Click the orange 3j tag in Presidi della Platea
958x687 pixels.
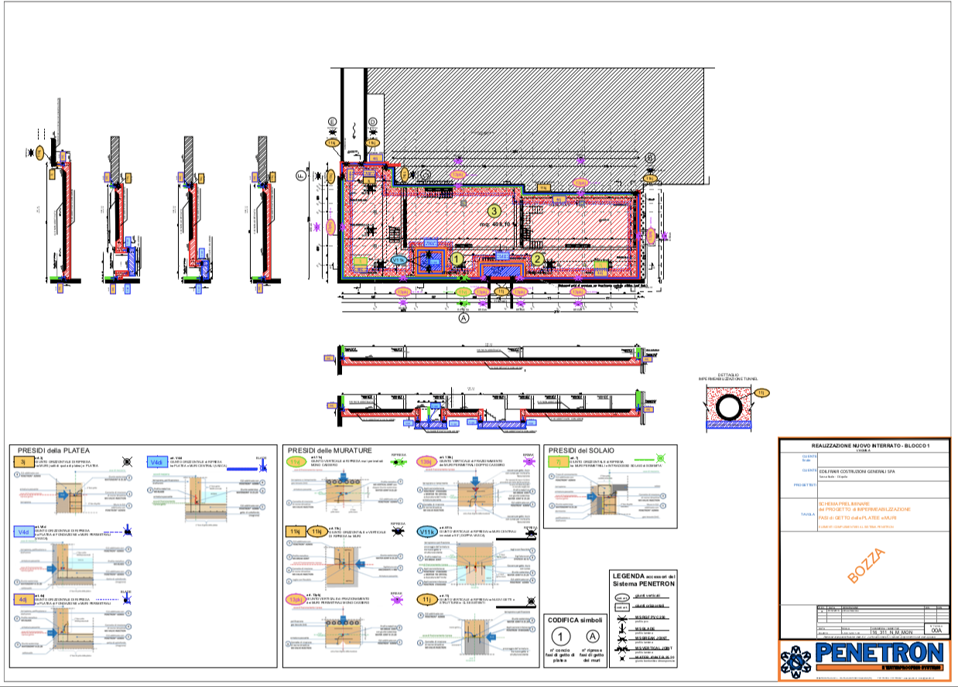pyautogui.click(x=23, y=462)
